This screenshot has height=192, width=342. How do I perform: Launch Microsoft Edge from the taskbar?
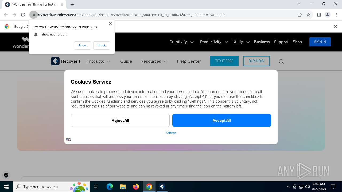tap(110, 187)
